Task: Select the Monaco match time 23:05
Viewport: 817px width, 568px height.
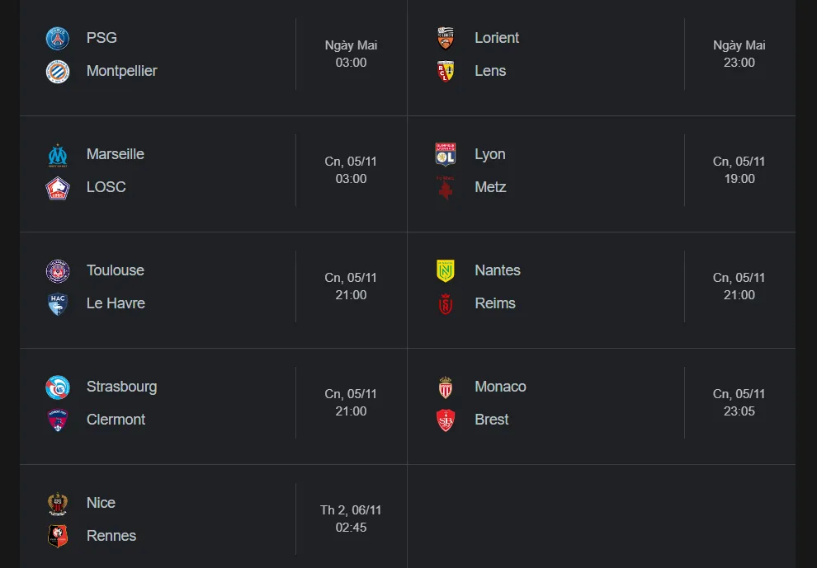Action: tap(739, 411)
